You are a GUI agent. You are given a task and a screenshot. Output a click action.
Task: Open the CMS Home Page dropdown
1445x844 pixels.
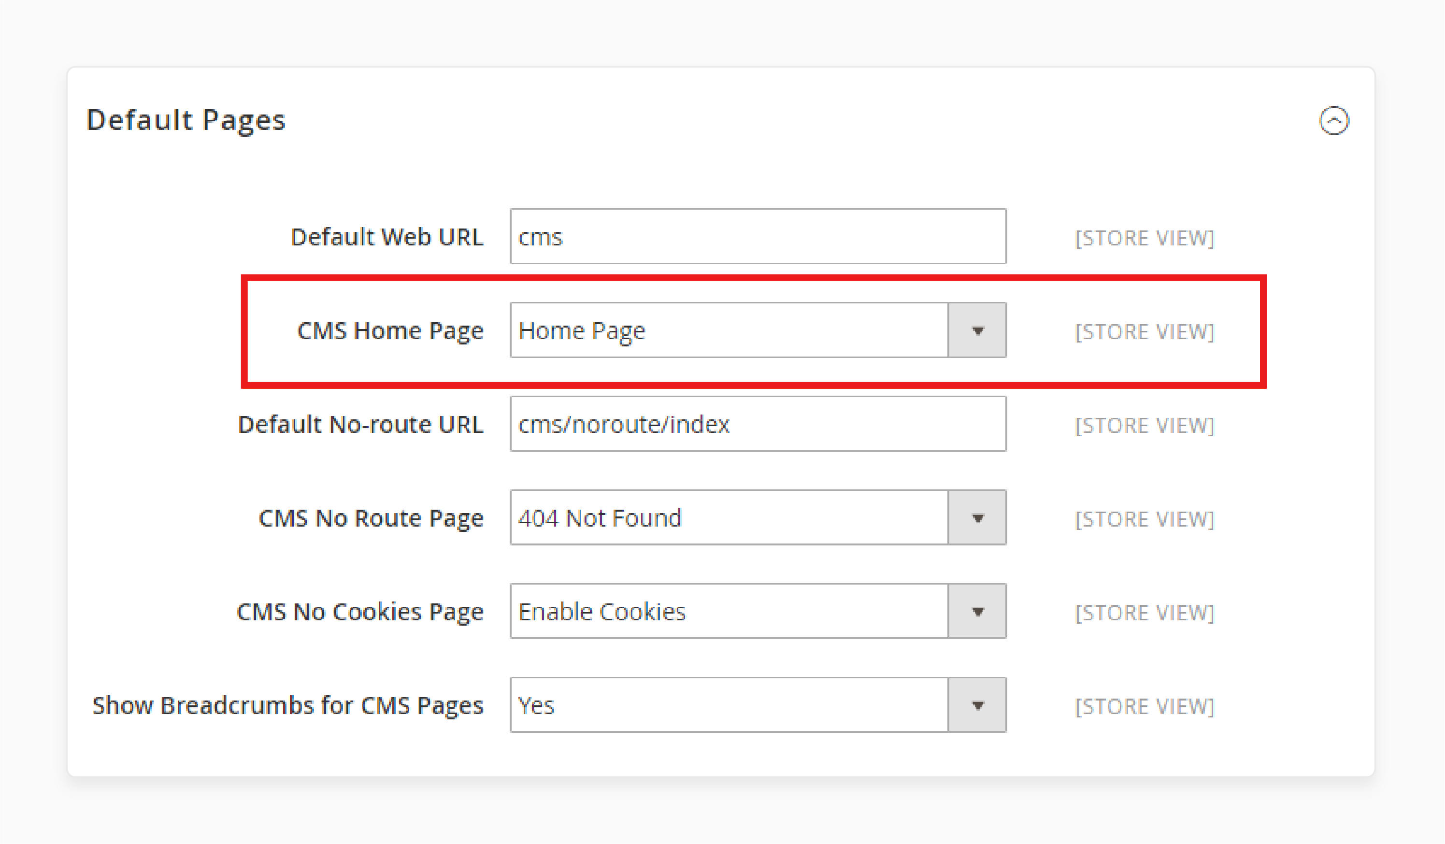tap(758, 330)
